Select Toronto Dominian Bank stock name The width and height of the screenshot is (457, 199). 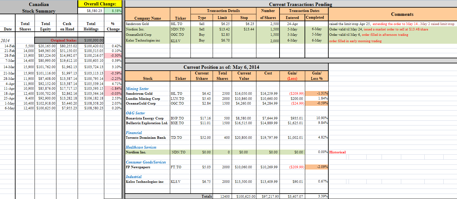[x=146, y=138]
